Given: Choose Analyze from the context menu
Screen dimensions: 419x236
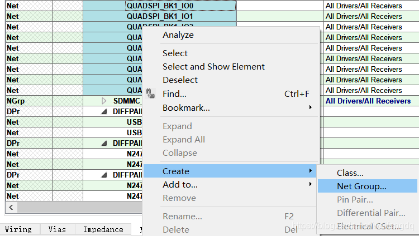Looking at the screenshot, I should pos(178,35).
